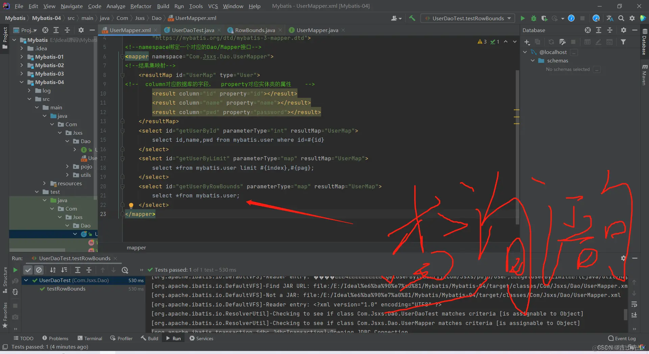Open the VCS menu
Screen dimensions: 649x354
tap(213, 6)
